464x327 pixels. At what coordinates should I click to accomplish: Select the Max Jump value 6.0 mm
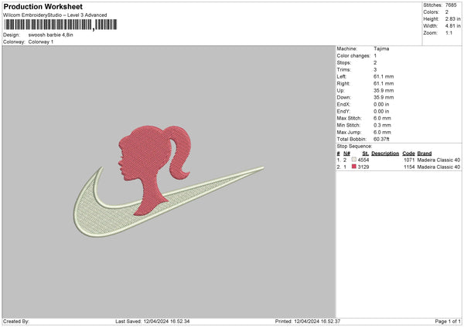382,132
